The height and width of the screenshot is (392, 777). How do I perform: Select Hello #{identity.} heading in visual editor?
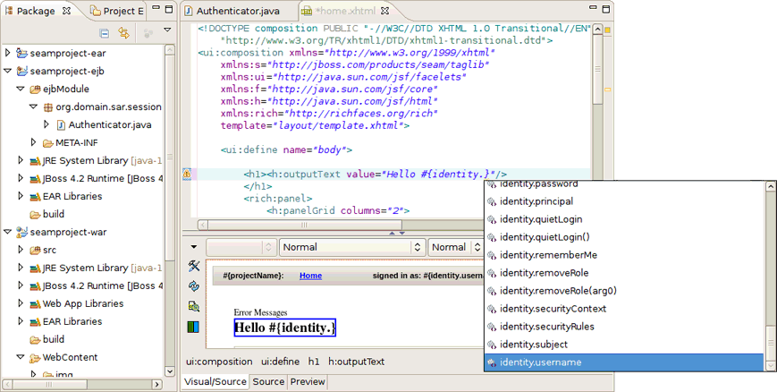coord(285,328)
